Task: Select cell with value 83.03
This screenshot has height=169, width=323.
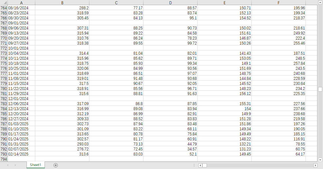Action: click(116, 154)
